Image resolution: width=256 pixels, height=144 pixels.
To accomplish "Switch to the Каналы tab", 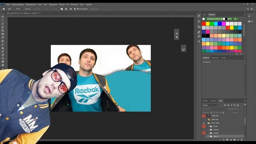I will (205, 101).
